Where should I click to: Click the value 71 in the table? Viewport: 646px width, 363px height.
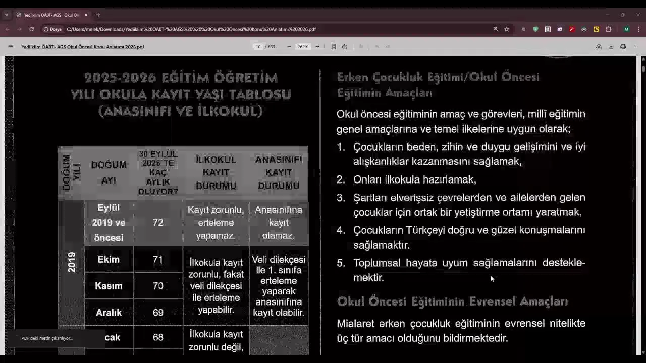tap(158, 260)
